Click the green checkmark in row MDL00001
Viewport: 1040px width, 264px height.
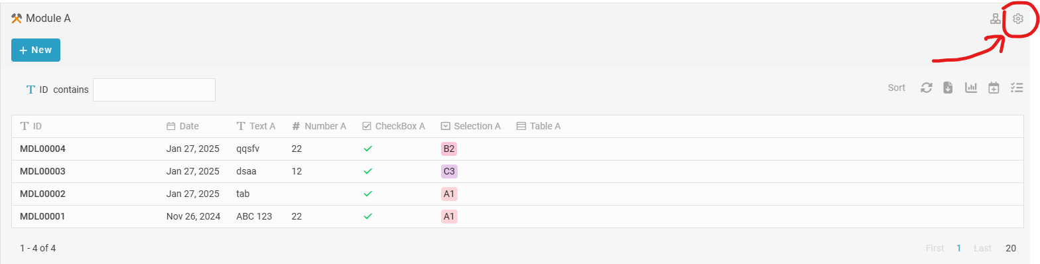tap(367, 216)
